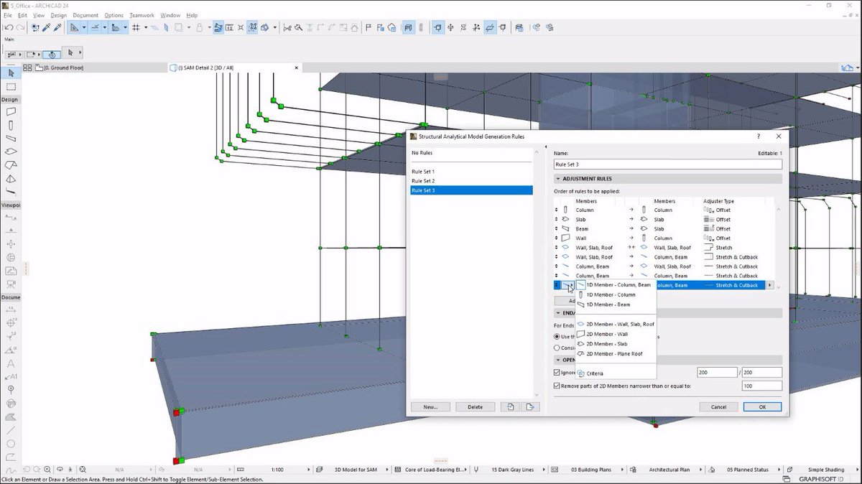Select the Arrow tool in the left toolbar
862x484 pixels.
coord(11,73)
